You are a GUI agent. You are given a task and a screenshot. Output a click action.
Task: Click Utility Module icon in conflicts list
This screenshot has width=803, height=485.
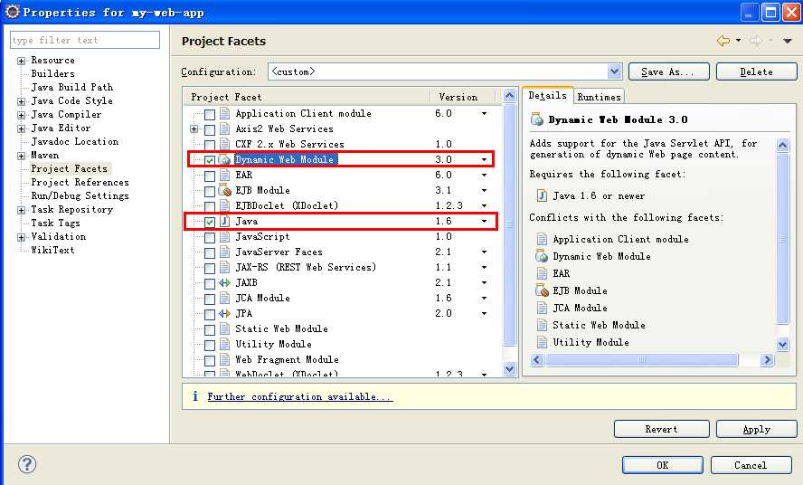click(x=542, y=342)
